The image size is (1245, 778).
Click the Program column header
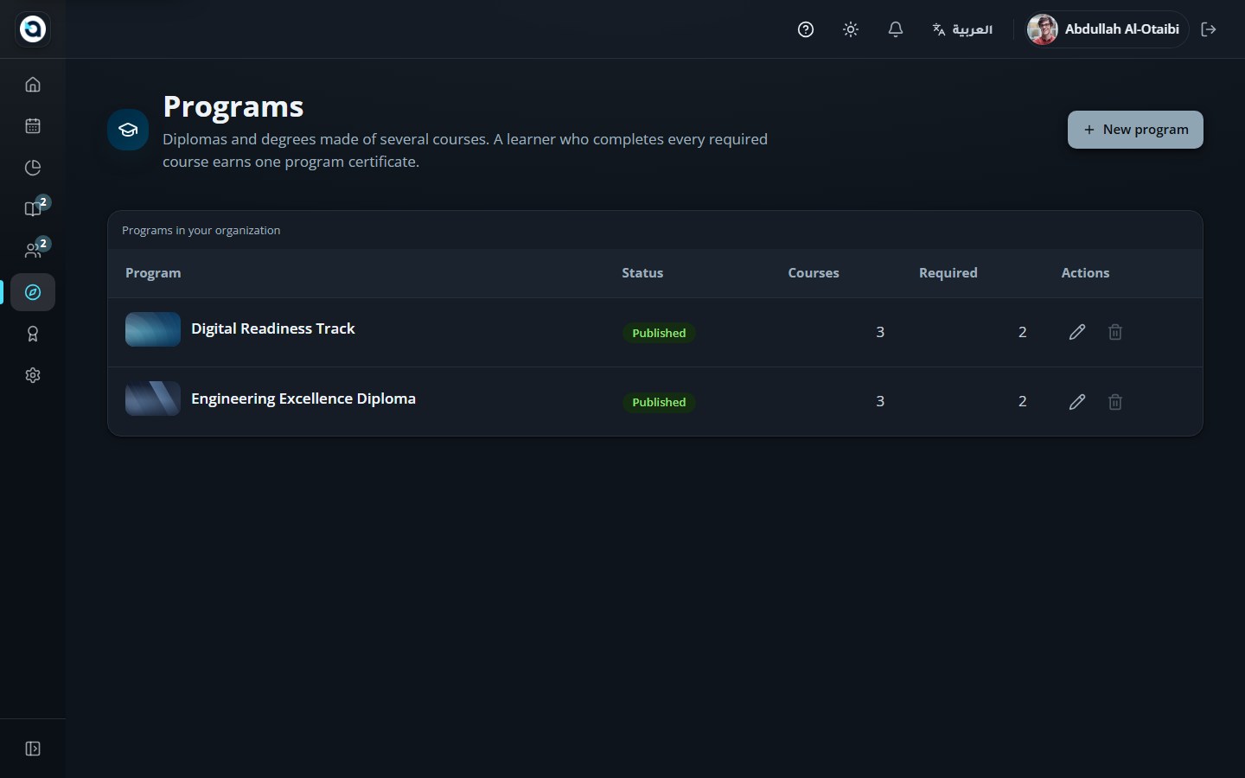pyautogui.click(x=153, y=273)
